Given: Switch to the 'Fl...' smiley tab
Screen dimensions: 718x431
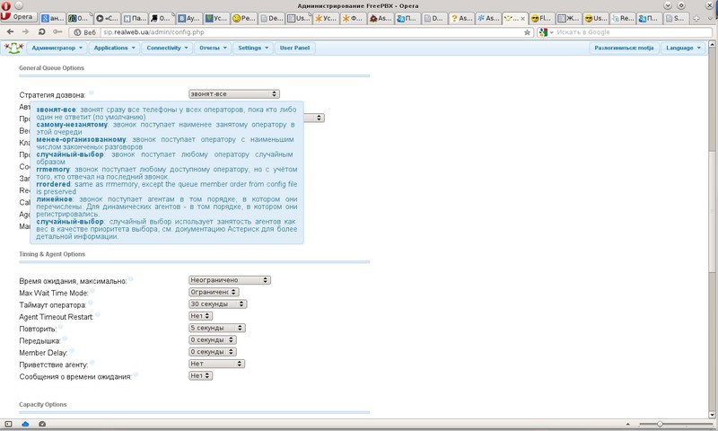Looking at the screenshot, I should [x=541, y=18].
